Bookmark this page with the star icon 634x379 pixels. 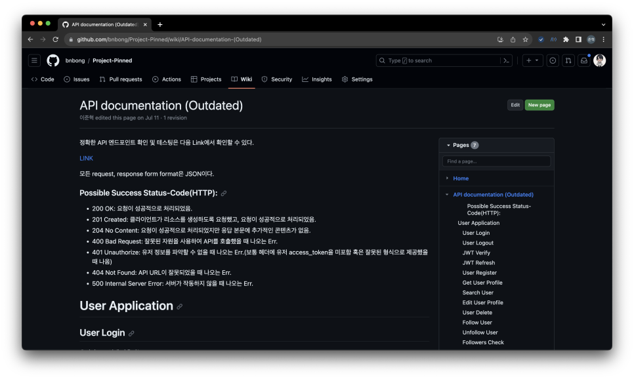[525, 39]
